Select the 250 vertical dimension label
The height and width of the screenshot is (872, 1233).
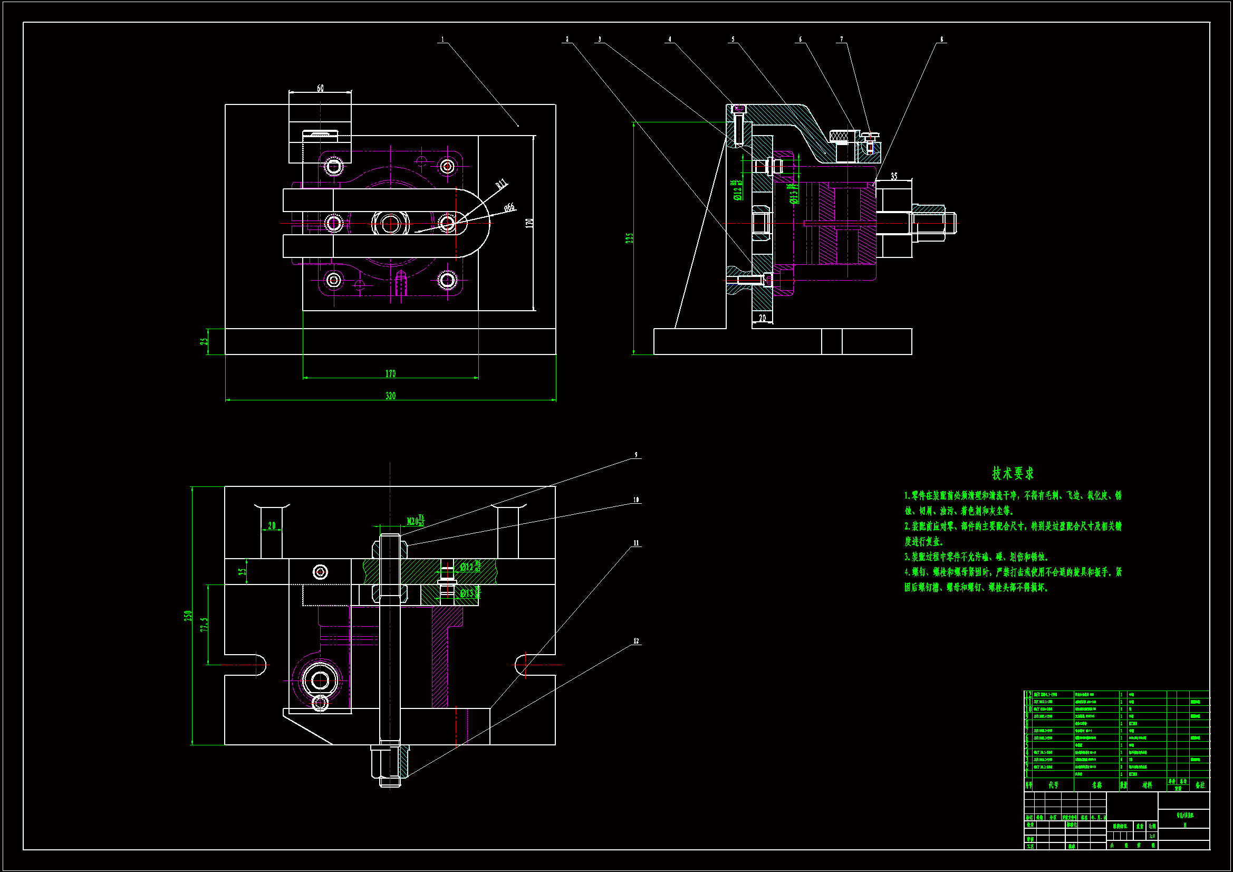[188, 616]
